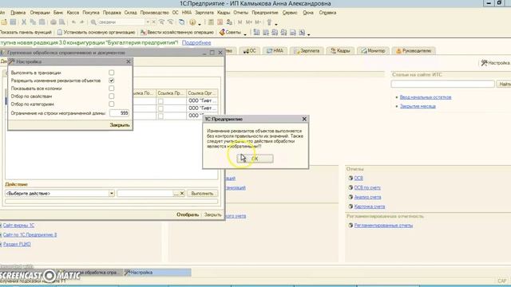Expand the toolbar search history dropdown
The image size is (511, 287).
coord(148,22)
